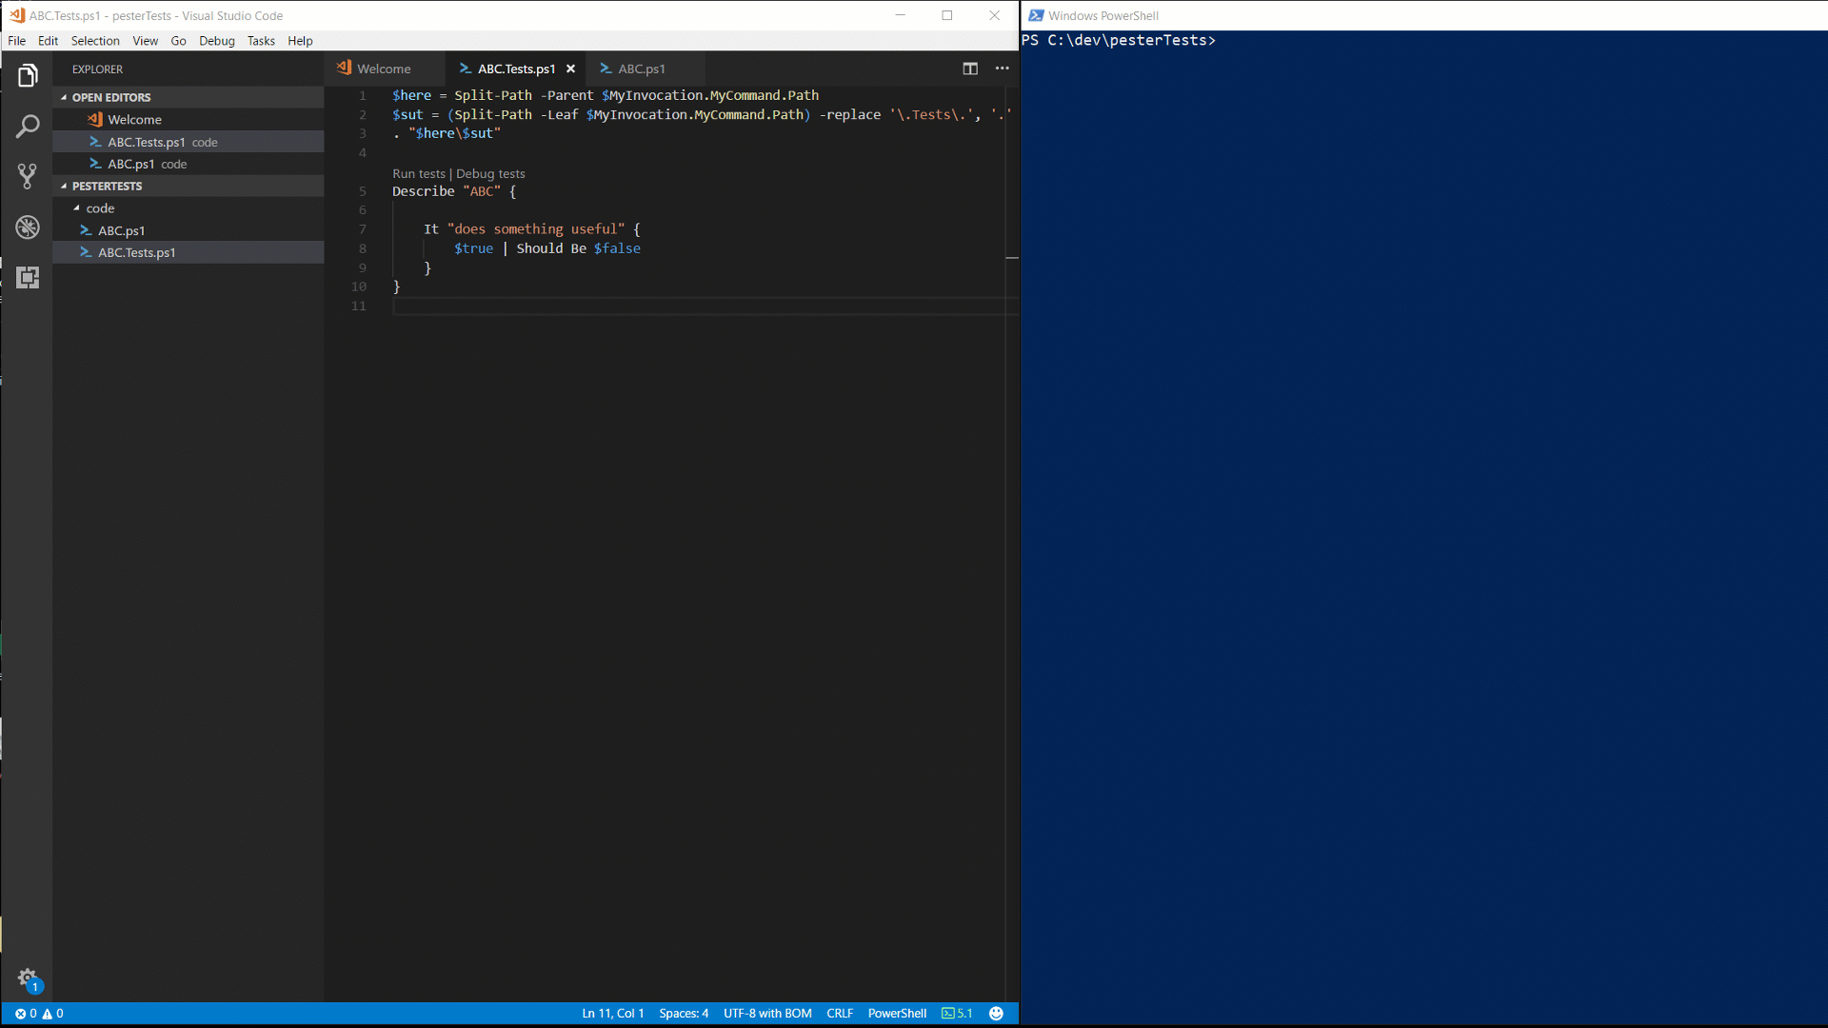Click the Run tests code lens
This screenshot has height=1028, width=1828.
point(418,173)
